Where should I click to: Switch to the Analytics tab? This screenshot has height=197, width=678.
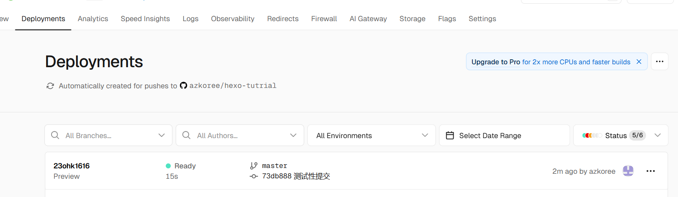pos(93,19)
